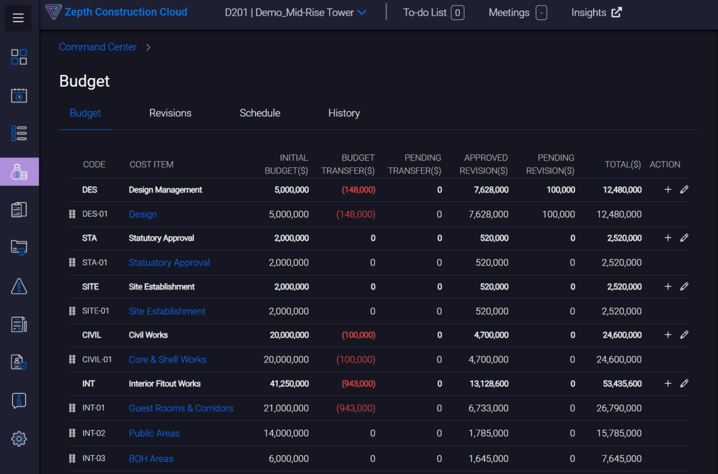Switch to the Schedule tab
Screen dimensions: 718x474
tap(260, 113)
